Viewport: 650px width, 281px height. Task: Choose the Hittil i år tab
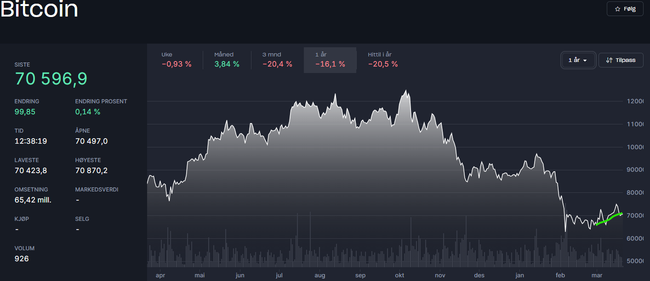[x=383, y=60]
